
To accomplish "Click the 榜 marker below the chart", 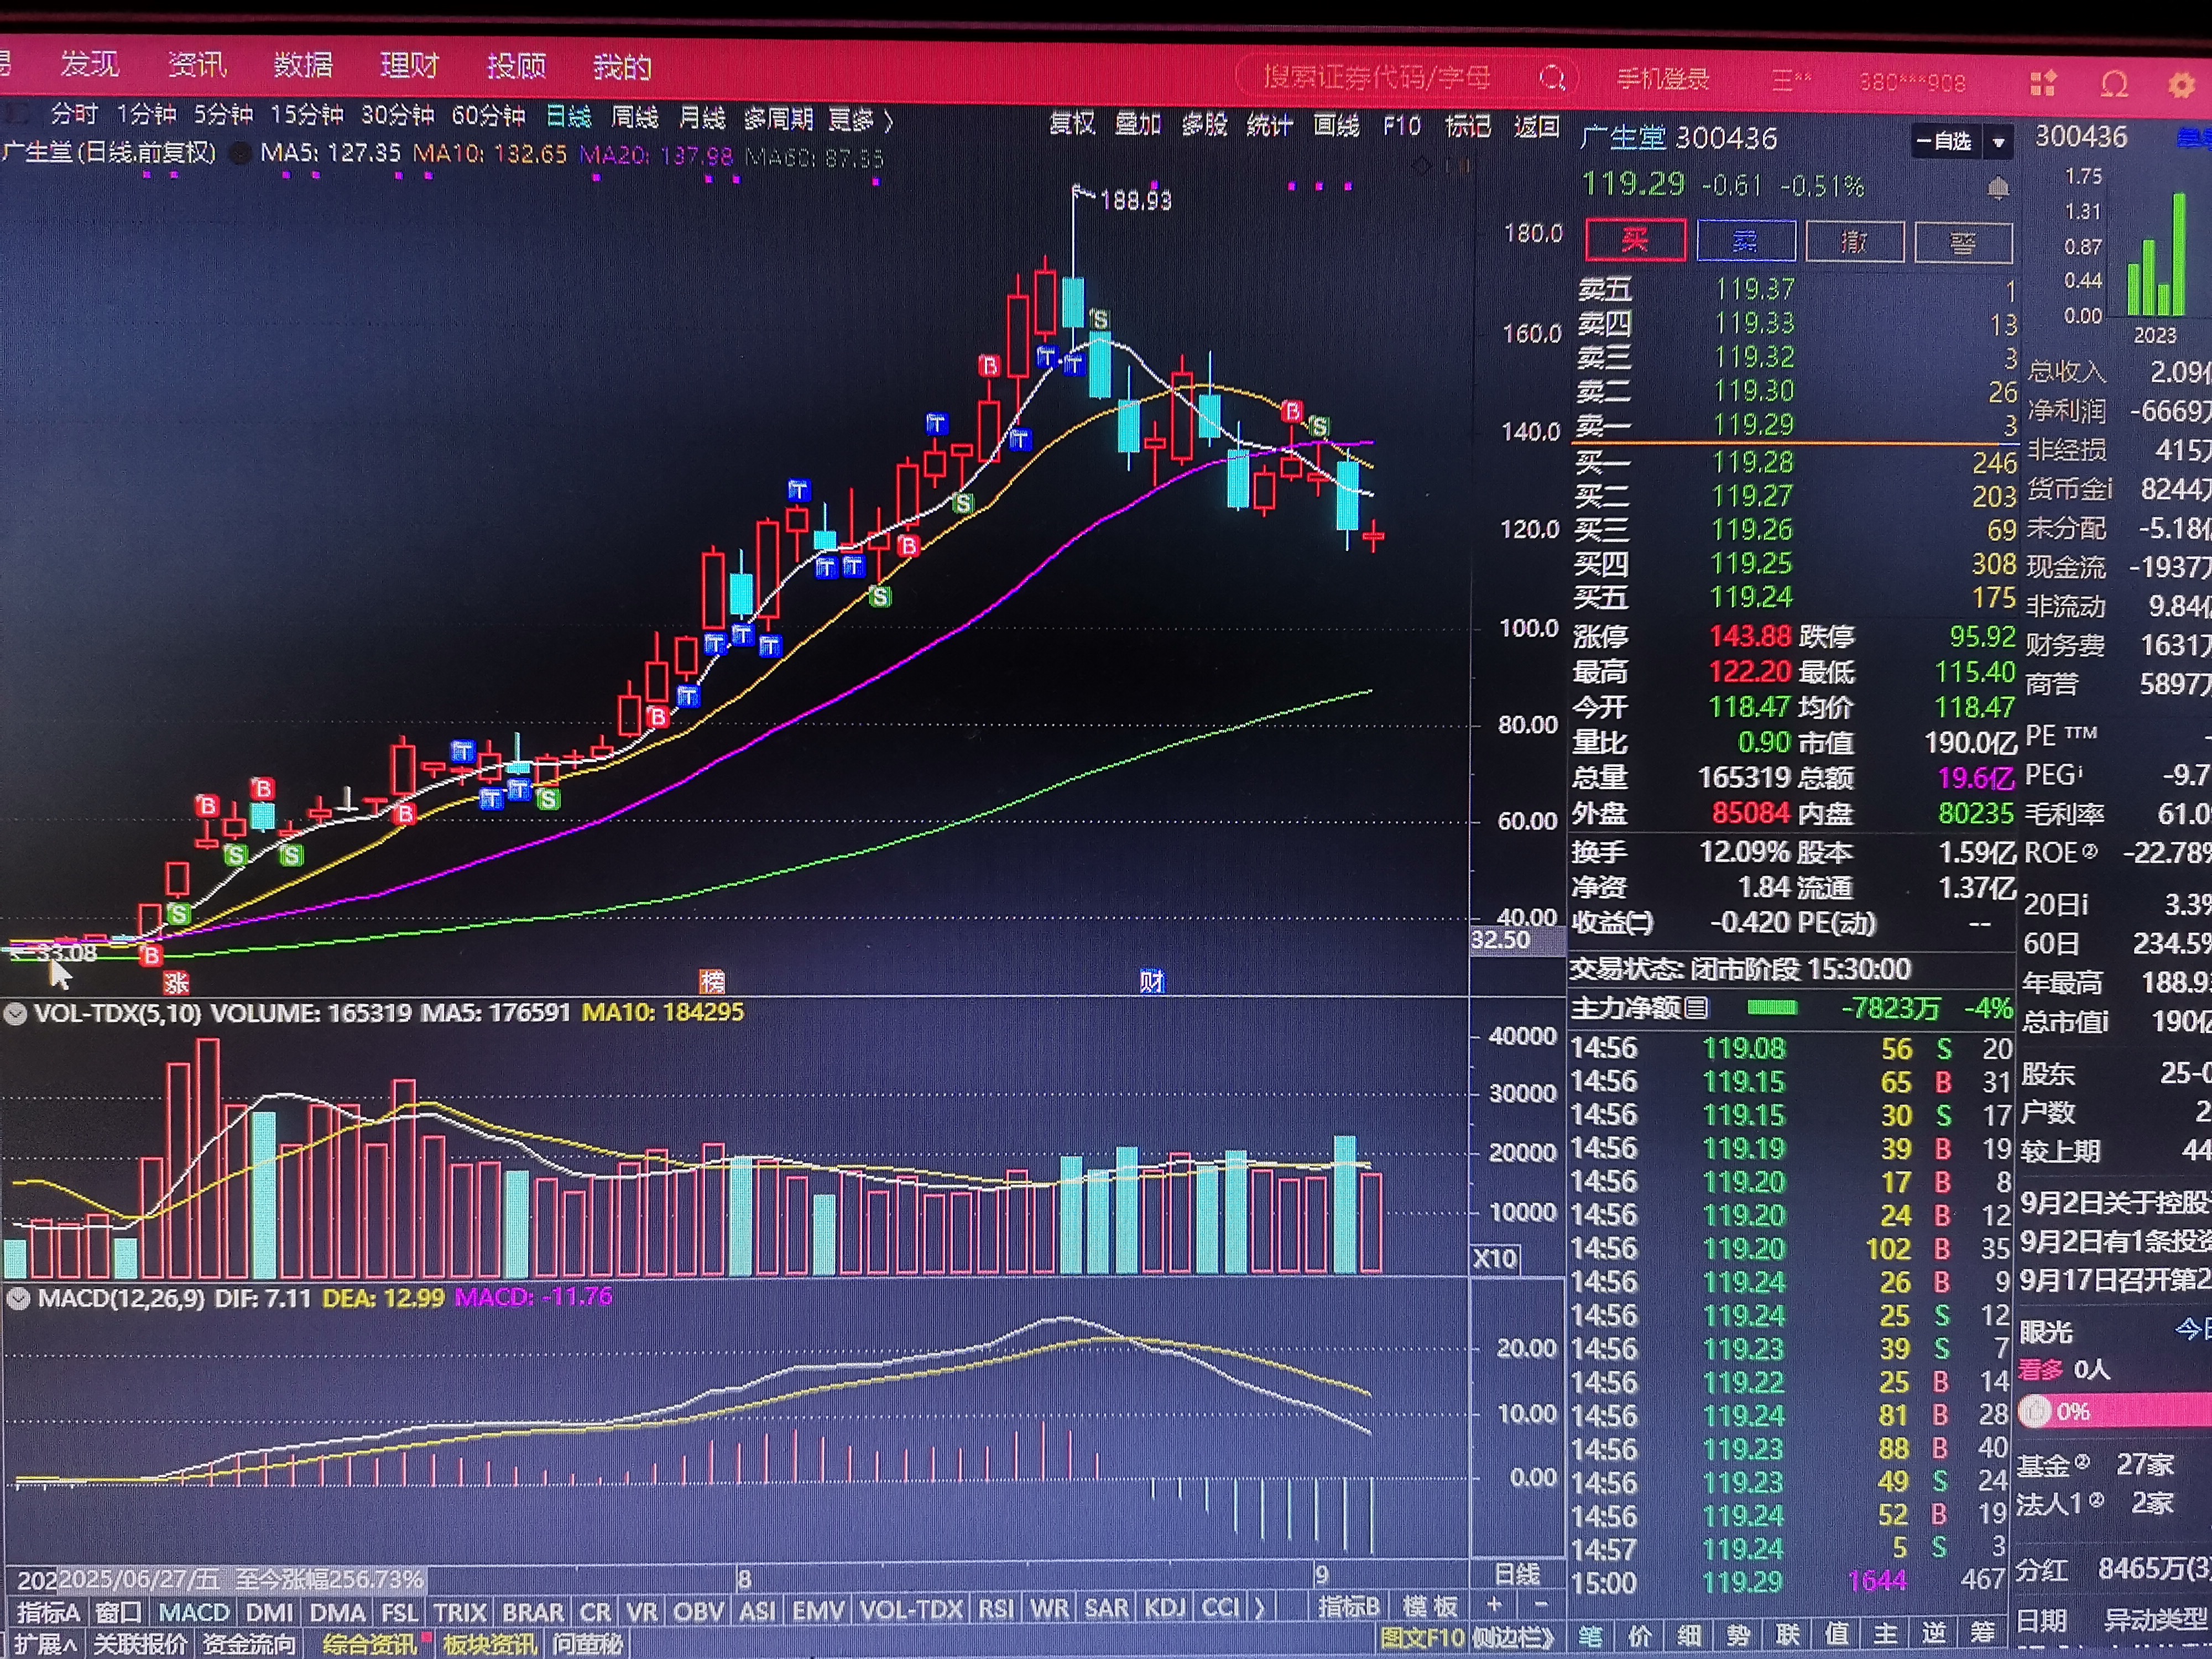I will [711, 981].
